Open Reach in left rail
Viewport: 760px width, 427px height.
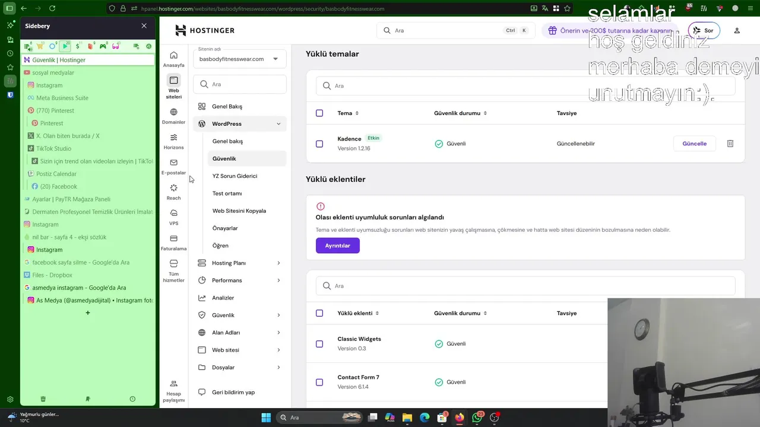tap(173, 192)
